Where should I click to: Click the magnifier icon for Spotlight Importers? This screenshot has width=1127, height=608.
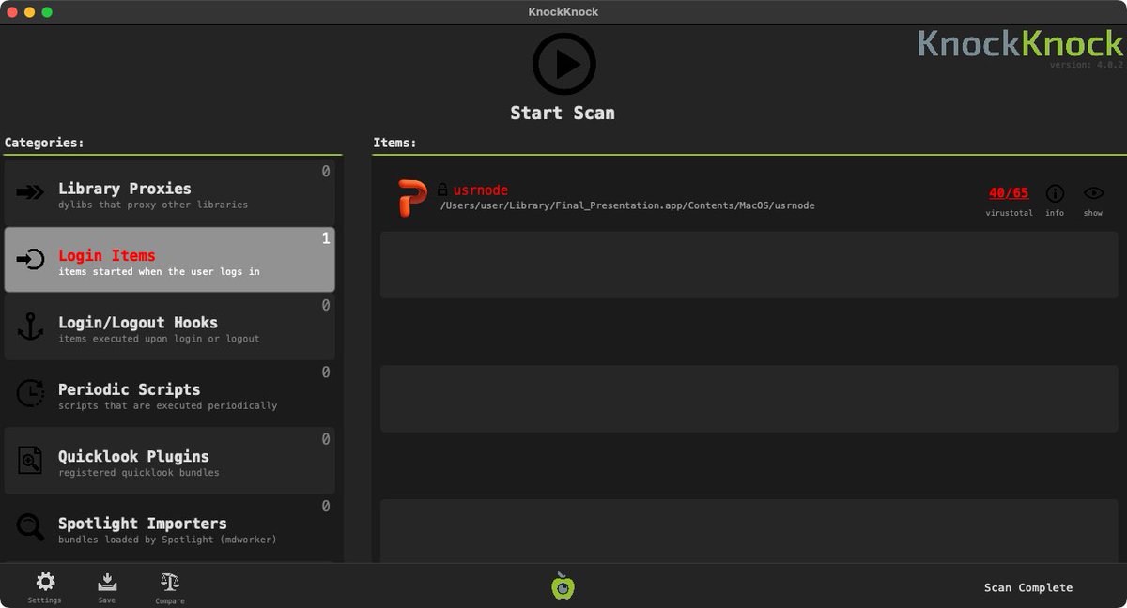[x=30, y=528]
